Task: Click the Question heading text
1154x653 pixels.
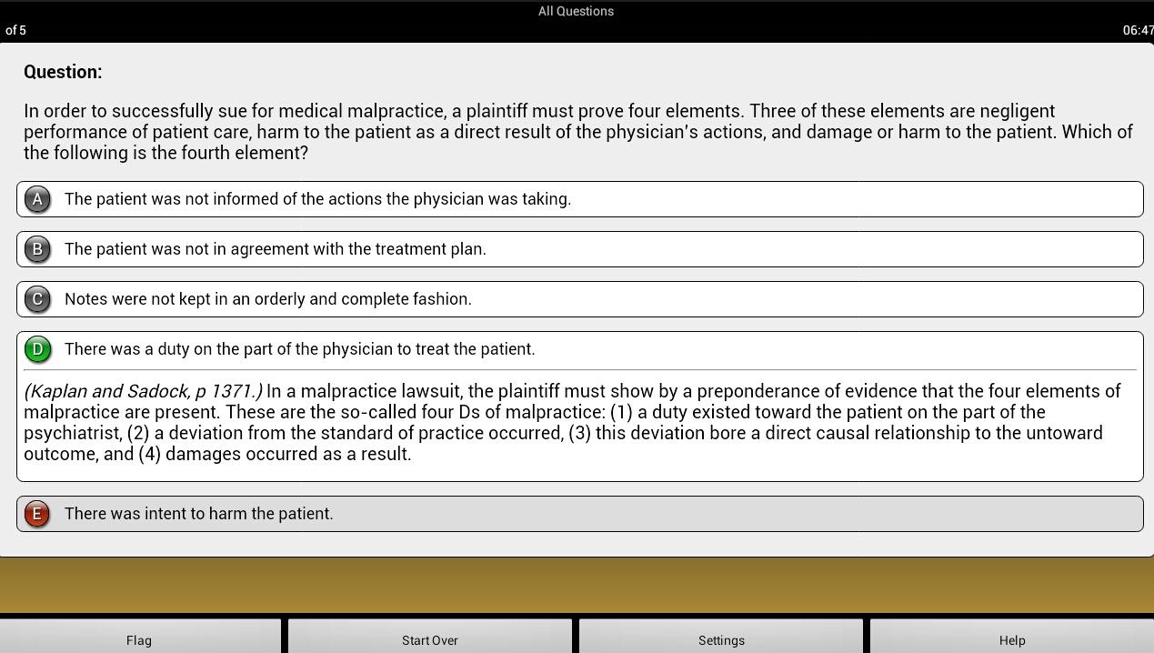Action: (x=63, y=72)
